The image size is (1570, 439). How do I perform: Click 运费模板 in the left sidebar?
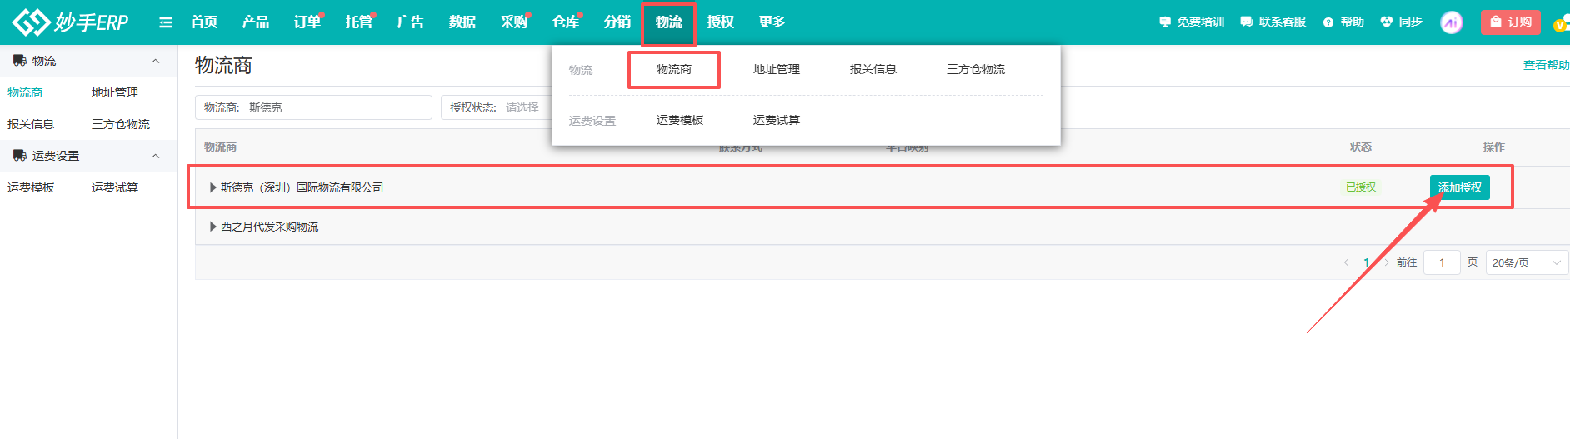tap(31, 187)
